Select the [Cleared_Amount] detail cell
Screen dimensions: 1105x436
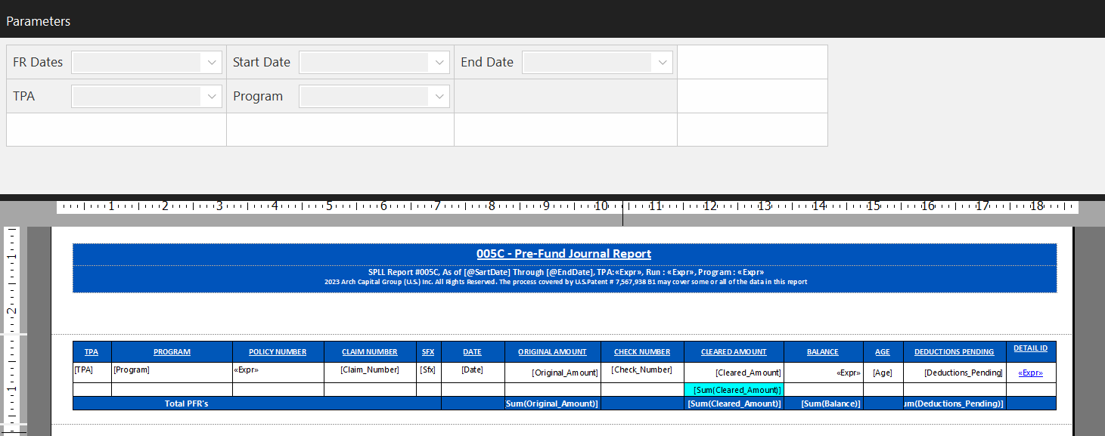pos(734,373)
